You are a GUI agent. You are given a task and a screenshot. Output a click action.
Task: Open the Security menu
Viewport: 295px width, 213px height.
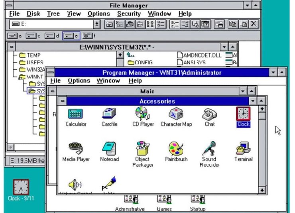pos(129,14)
